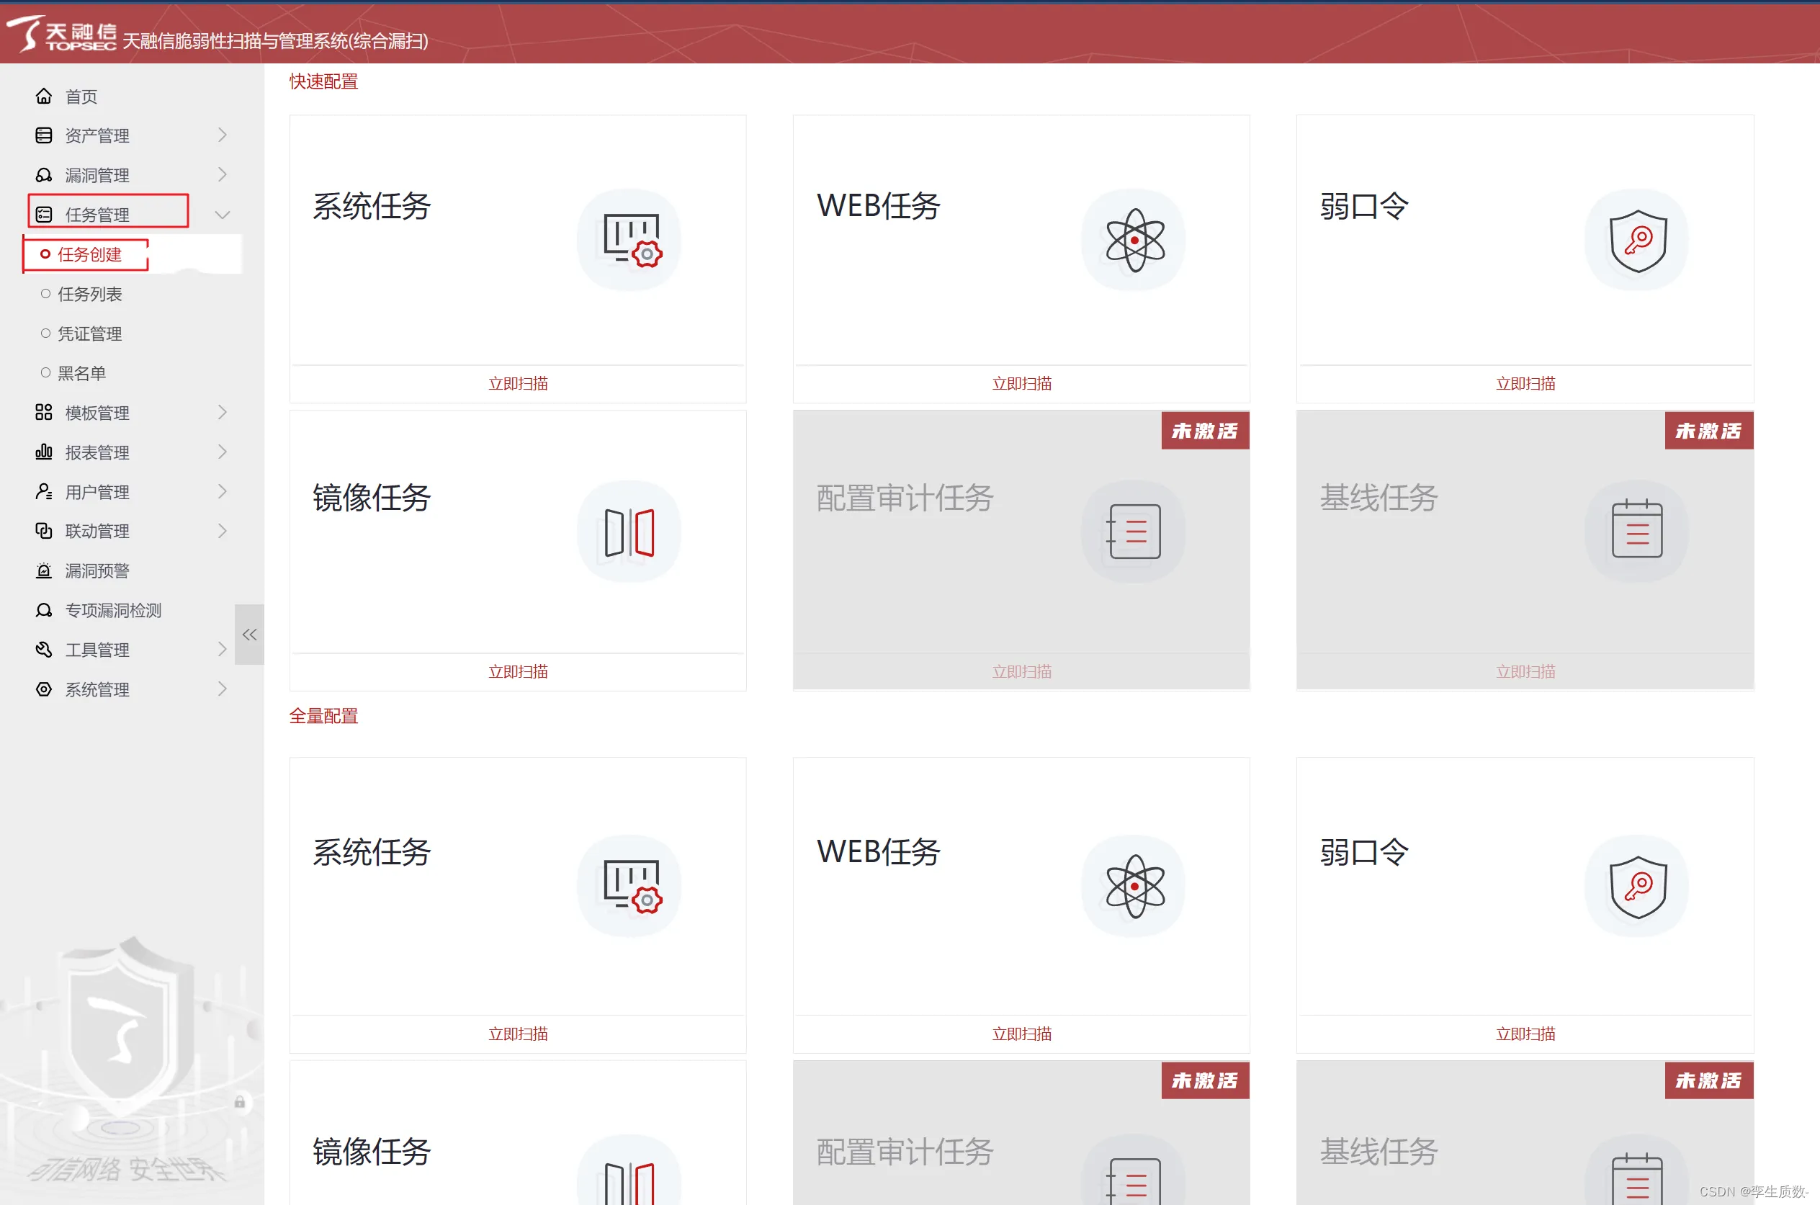1820x1205 pixels.
Task: Select the 资产管理 asset management icon
Action: [44, 135]
